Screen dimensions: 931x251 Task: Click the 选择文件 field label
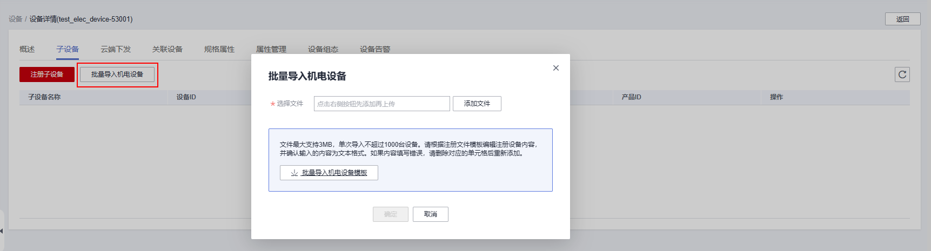(x=290, y=104)
